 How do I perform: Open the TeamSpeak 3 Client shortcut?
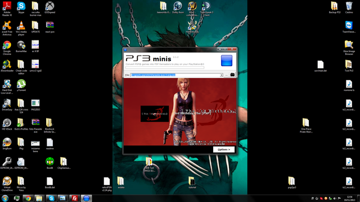tap(206, 9)
